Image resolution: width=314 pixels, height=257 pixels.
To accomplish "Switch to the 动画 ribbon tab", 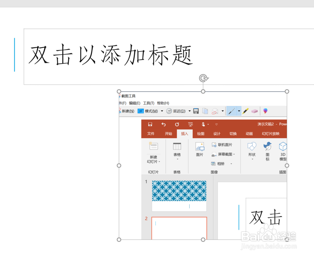I will pyautogui.click(x=249, y=134).
